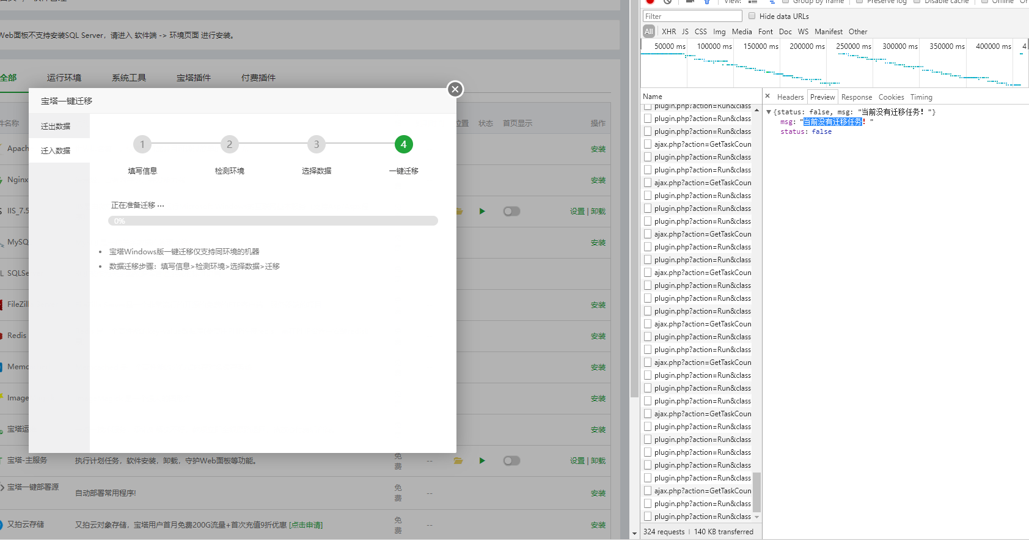Close the 宝塔一键迁移 dialog
Image resolution: width=1029 pixels, height=541 pixels.
455,89
